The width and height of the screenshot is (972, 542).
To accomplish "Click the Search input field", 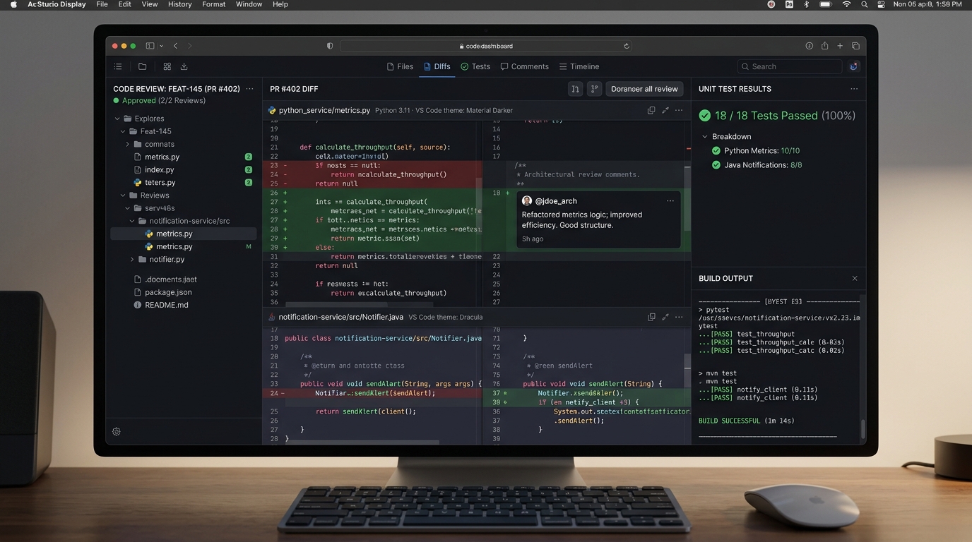I will point(790,66).
